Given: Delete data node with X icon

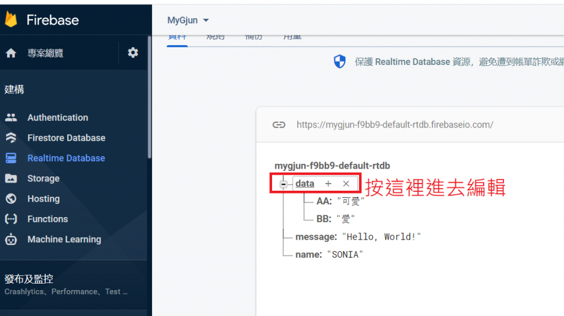Looking at the screenshot, I should click(346, 184).
